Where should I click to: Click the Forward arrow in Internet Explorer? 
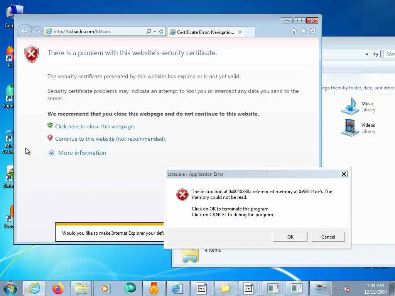pyautogui.click(x=37, y=32)
